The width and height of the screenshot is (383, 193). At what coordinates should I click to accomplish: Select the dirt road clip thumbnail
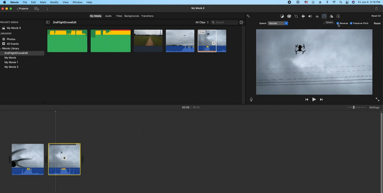148,41
